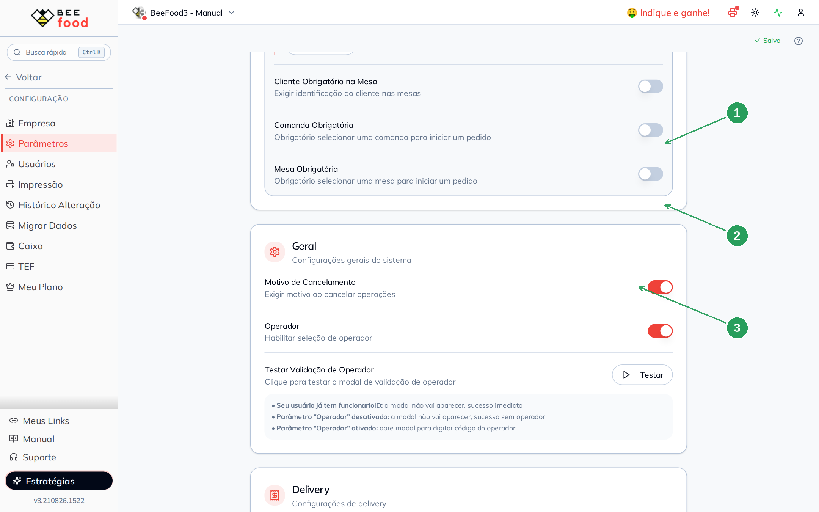Screen dimensions: 819x512
Task: Open Meu Plano menu item
Action: coord(59,287)
